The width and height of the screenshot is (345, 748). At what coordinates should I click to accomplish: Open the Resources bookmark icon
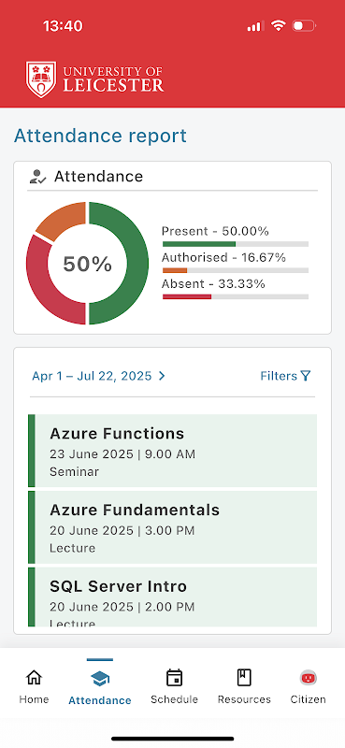(x=244, y=677)
